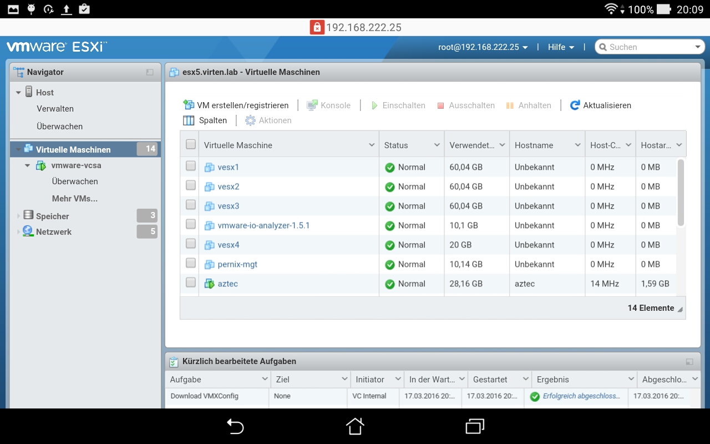Open the Hilfe help dropdown

[561, 47]
